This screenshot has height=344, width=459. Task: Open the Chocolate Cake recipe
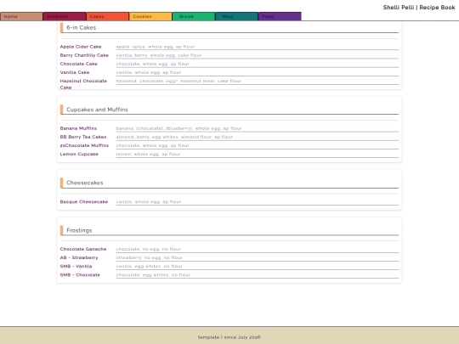tap(78, 64)
